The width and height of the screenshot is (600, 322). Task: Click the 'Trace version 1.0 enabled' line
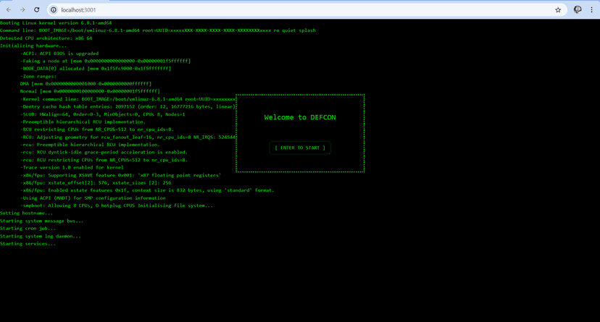point(65,167)
